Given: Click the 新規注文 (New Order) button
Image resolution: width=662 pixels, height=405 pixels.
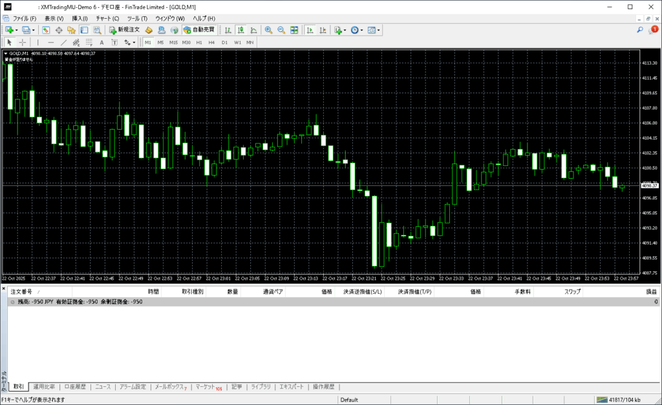Looking at the screenshot, I should coord(123,30).
